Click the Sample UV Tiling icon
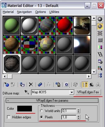 point(100,40)
